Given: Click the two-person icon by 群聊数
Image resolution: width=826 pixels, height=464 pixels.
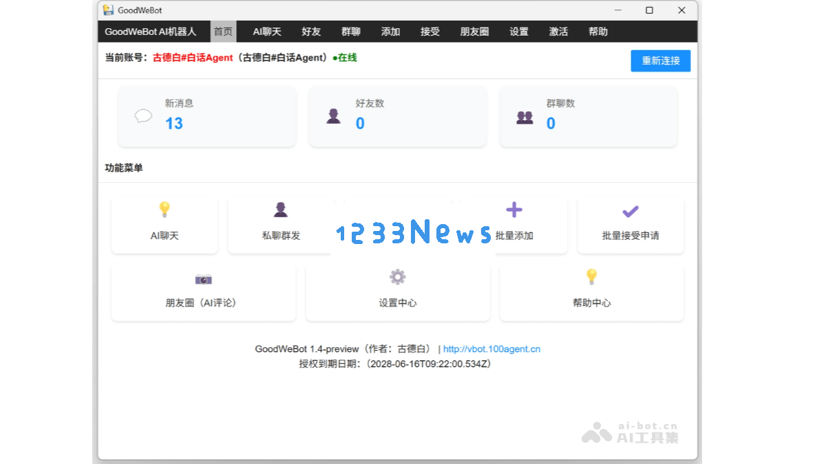Looking at the screenshot, I should 525,117.
